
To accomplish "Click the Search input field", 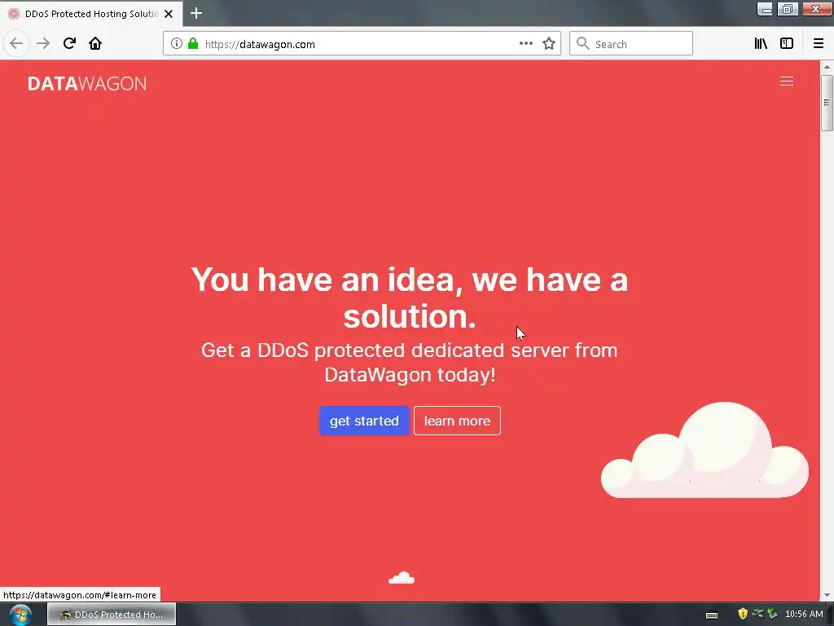I will (x=631, y=44).
